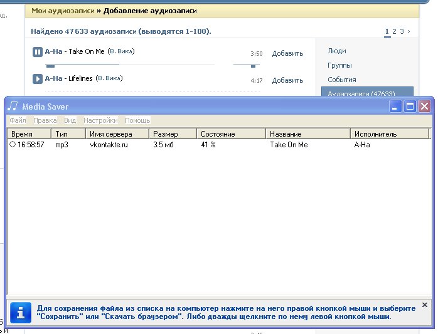This screenshot has height=334, width=438.
Task: Maximize the Media Saver window
Action: tap(410, 107)
